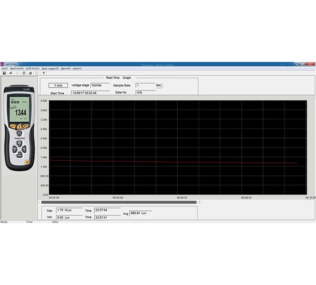The height and width of the screenshot is (285, 316).
Task: Open the COM Port(C) menu
Action: pyautogui.click(x=33, y=68)
